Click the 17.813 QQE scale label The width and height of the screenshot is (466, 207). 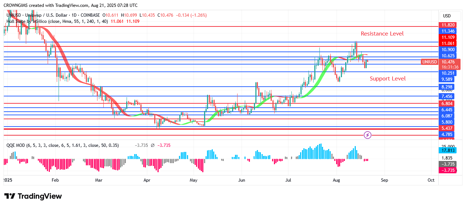pos(447,151)
